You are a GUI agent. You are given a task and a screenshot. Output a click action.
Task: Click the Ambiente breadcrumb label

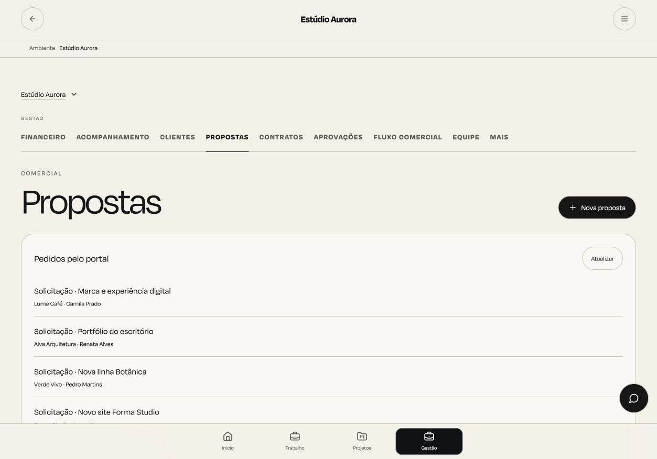42,48
